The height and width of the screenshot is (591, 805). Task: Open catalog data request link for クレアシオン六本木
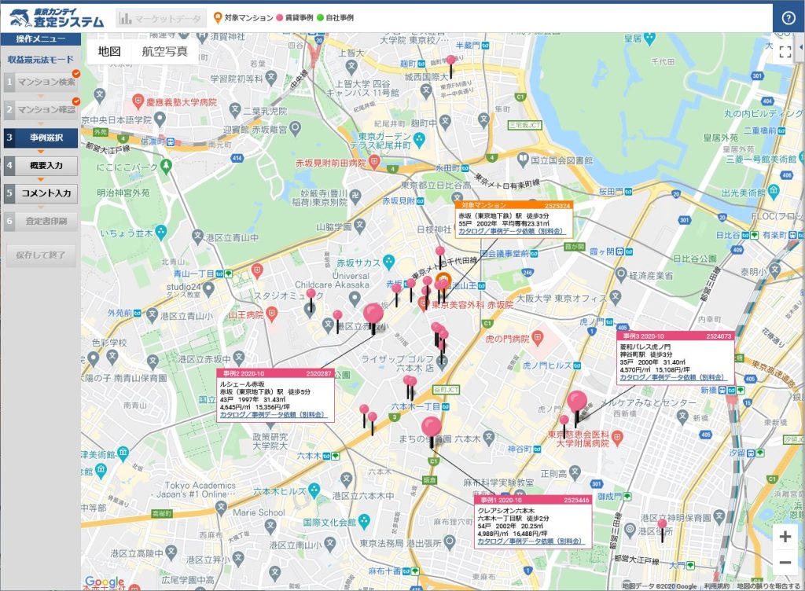pyautogui.click(x=530, y=541)
